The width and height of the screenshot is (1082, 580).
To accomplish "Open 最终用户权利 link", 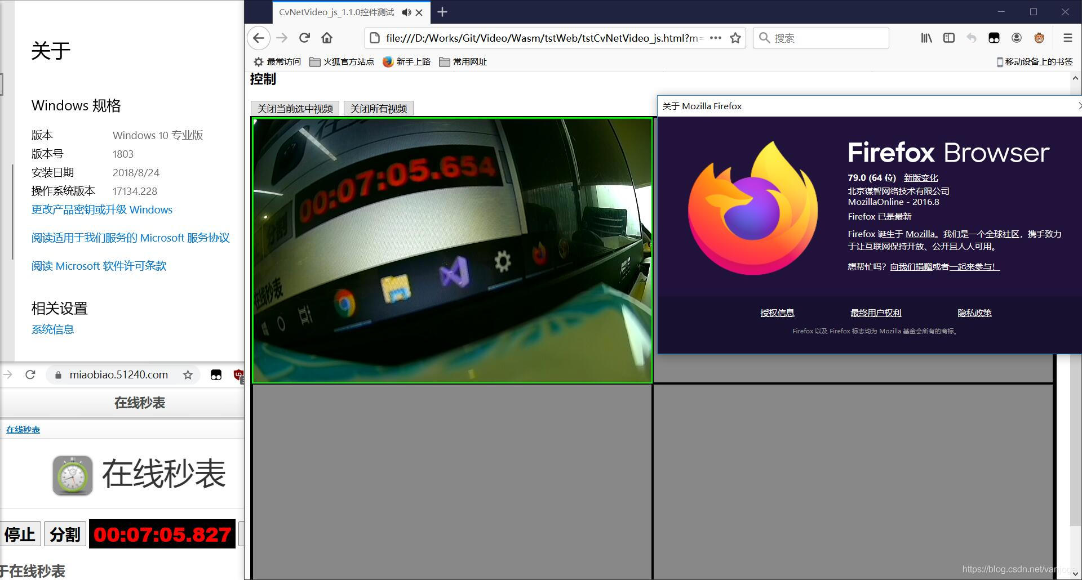I will coord(876,313).
